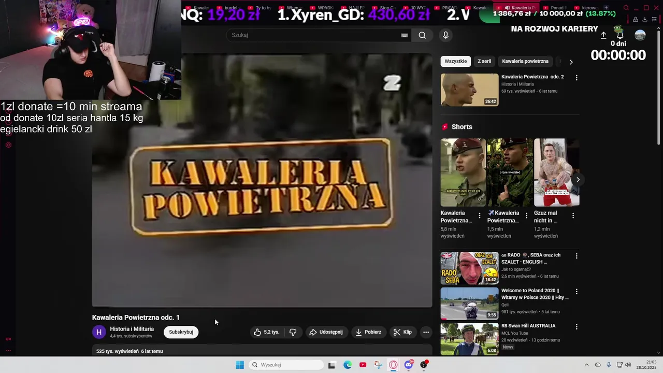Screen dimensions: 663x373
Task: Click the upload arrow icon near bell
Action: [x=603, y=35]
